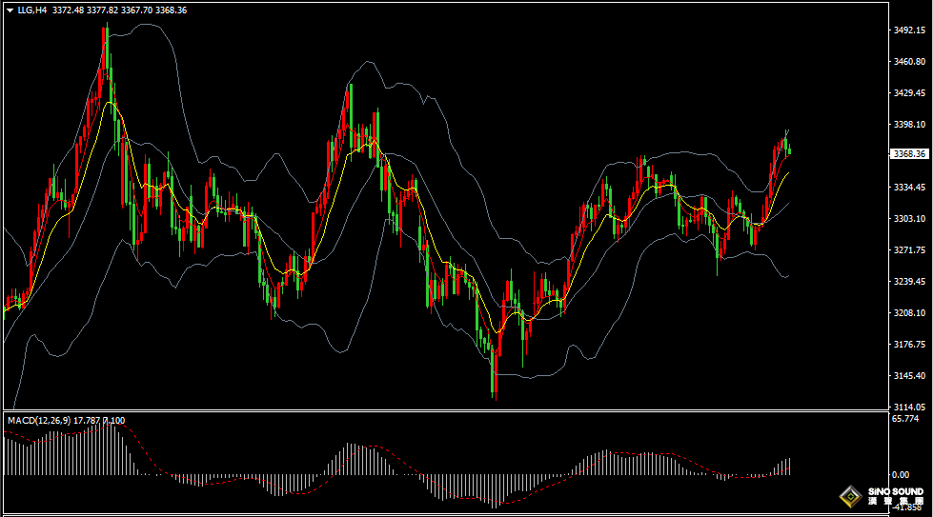Click the 3492.15 price axis label
The image size is (933, 517).
pyautogui.click(x=910, y=30)
